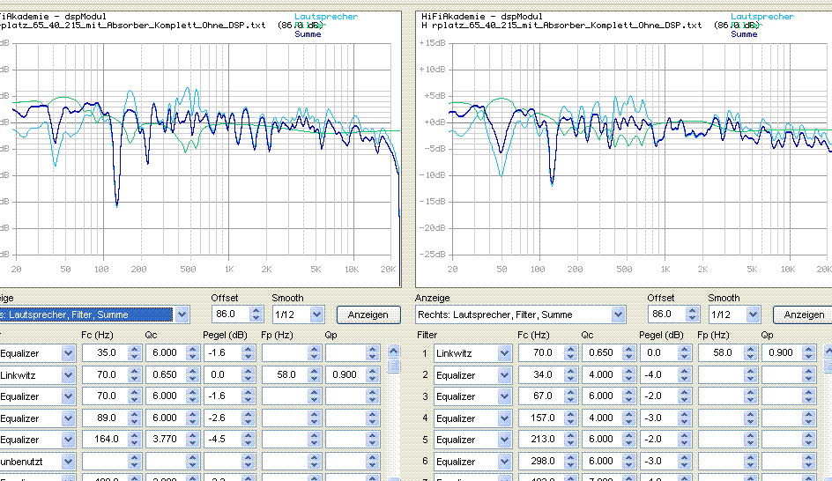This screenshot has height=481, width=832.
Task: Open the right Anzeige display dropdown
Action: tap(618, 314)
